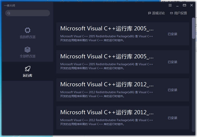Click the 2005 Redistributable Package(x64) description
This screenshot has height=137, width=197.
(x=106, y=66)
